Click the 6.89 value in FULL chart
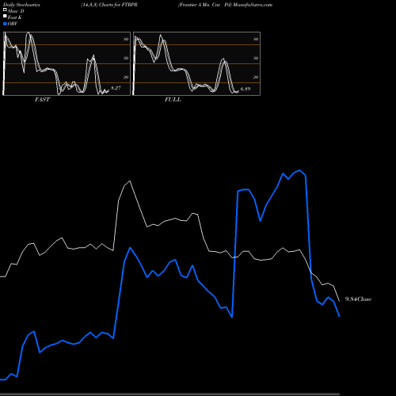The height and width of the screenshot is (396, 396). tap(246, 89)
